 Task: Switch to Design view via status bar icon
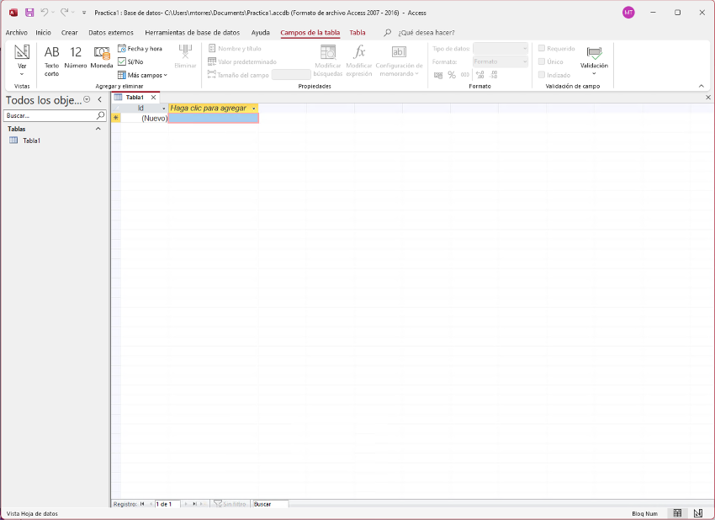[x=697, y=513]
